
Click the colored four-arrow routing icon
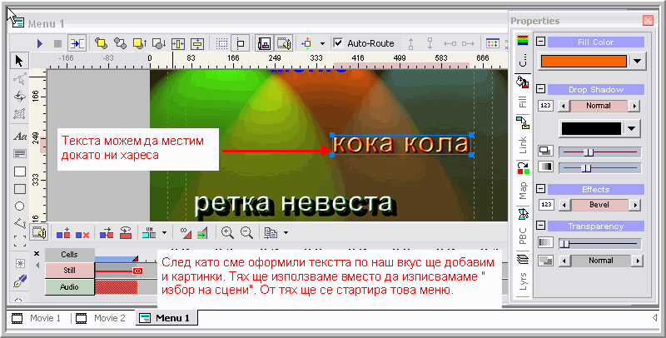click(307, 43)
